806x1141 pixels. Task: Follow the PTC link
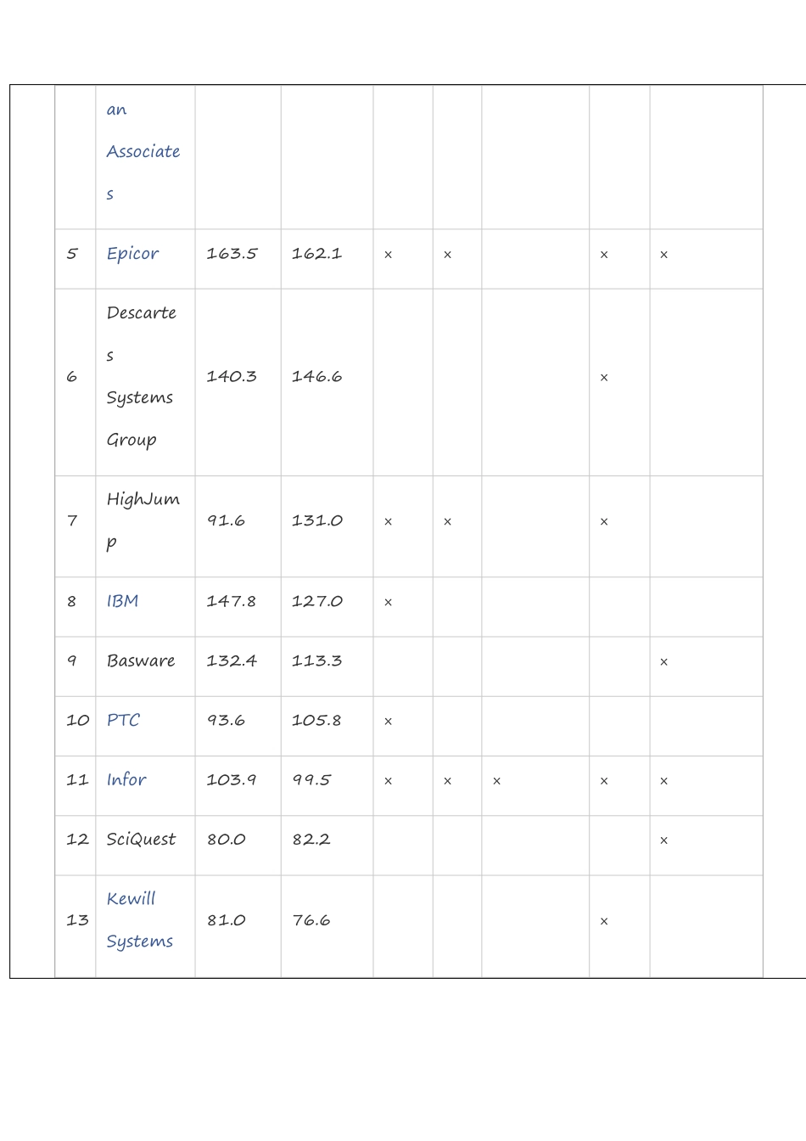(x=123, y=720)
